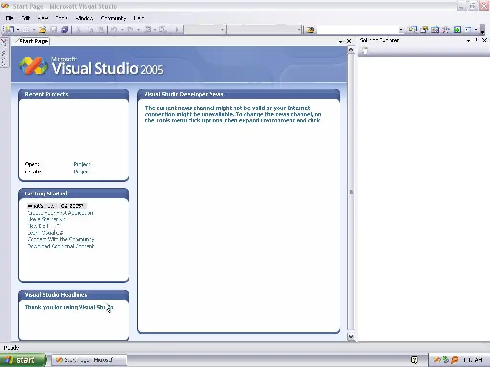Open the Start Page active files dropdown
Image resolution: width=490 pixels, height=367 pixels.
(x=341, y=41)
